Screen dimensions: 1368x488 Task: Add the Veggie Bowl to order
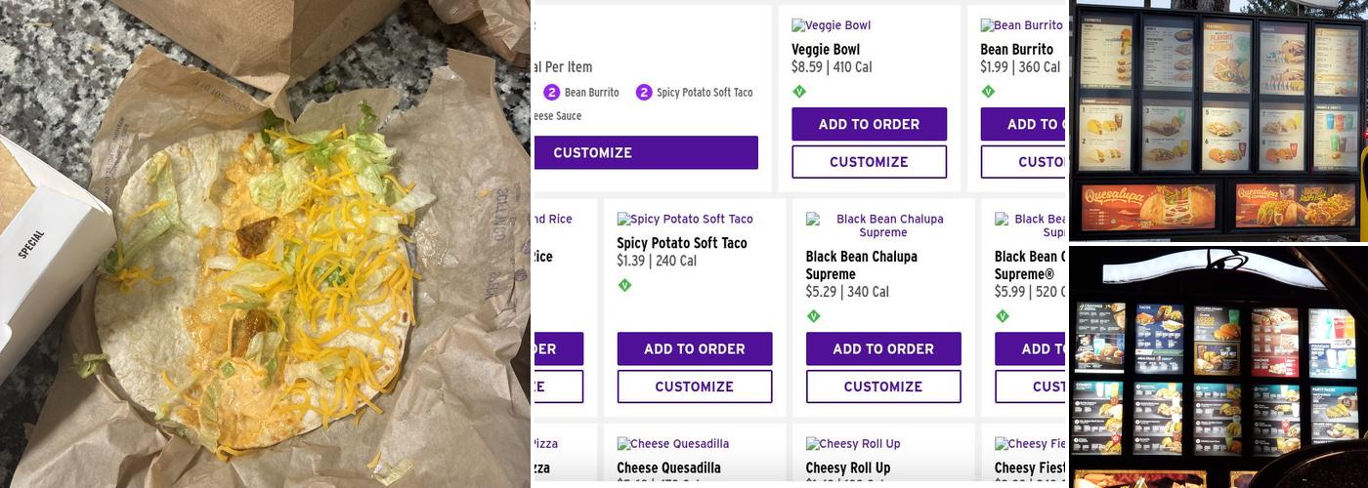[869, 124]
